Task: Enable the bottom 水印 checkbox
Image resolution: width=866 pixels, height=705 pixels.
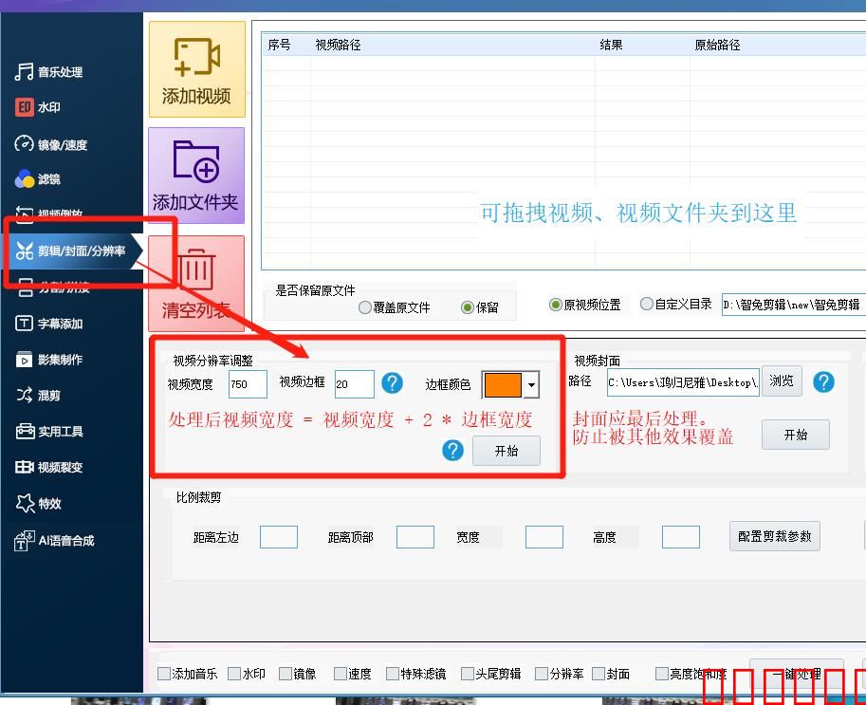Action: point(234,674)
